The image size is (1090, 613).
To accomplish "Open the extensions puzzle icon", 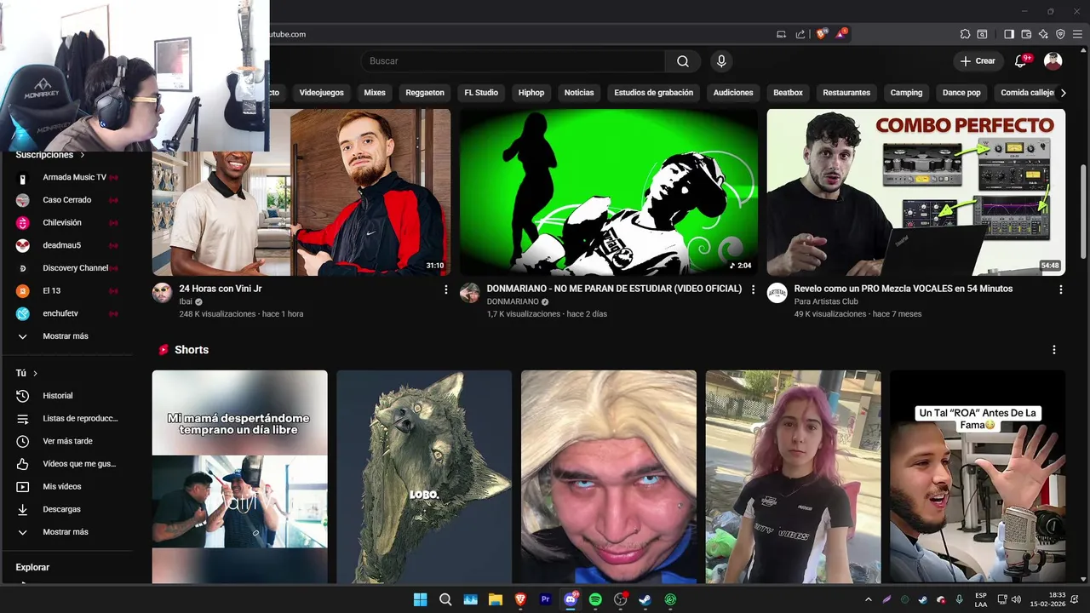I will [x=965, y=34].
